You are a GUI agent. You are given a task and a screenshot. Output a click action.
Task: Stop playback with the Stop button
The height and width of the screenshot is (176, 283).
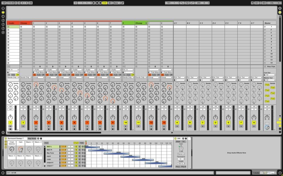pyautogui.click(x=97, y=3)
